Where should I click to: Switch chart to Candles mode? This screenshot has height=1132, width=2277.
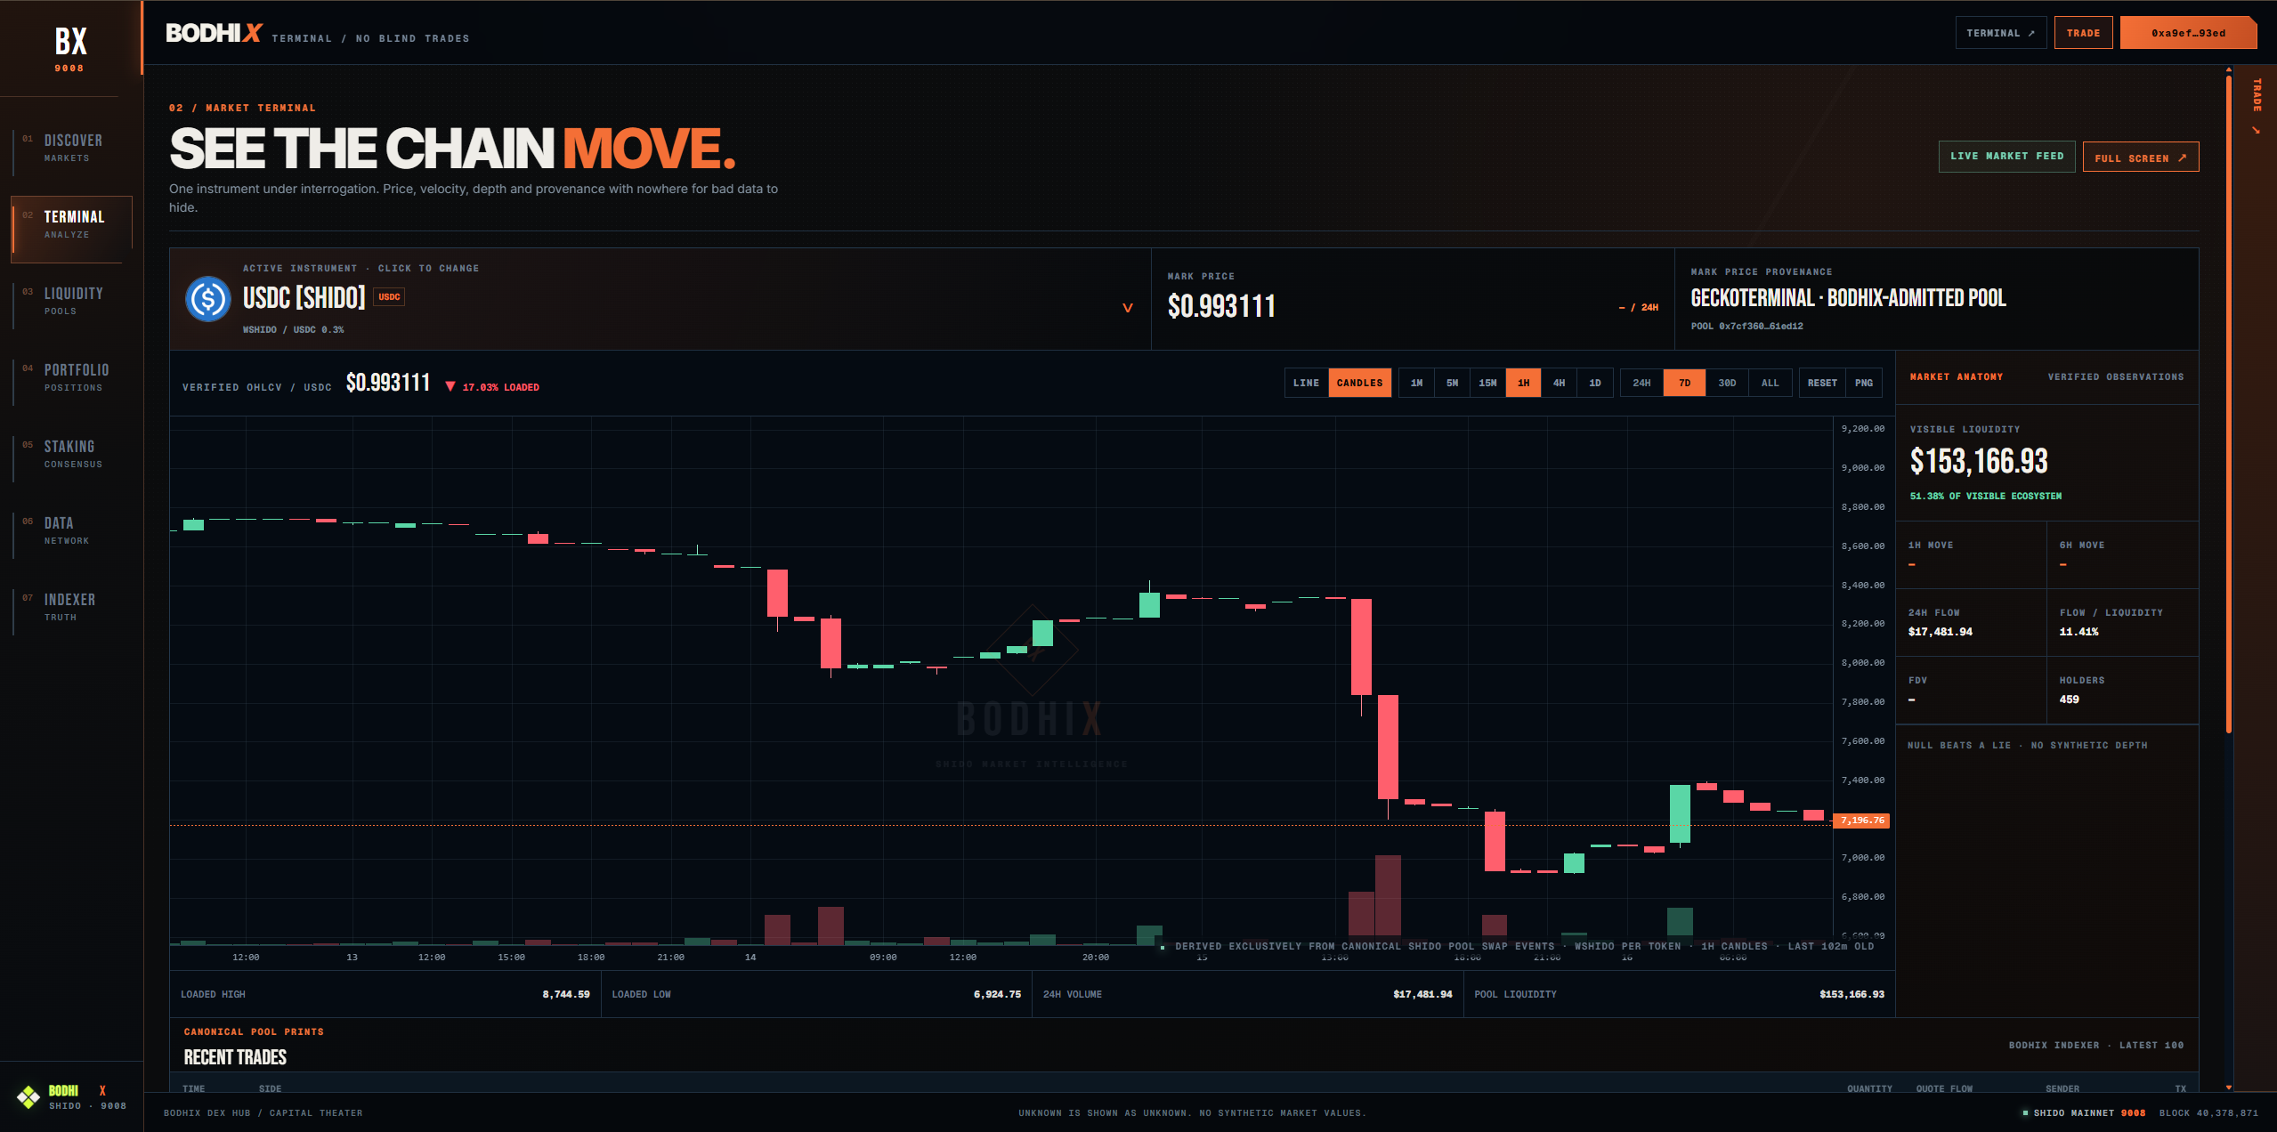(1359, 383)
